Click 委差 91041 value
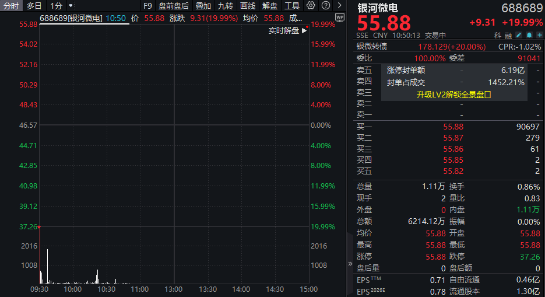This screenshot has width=545, height=297. point(529,58)
